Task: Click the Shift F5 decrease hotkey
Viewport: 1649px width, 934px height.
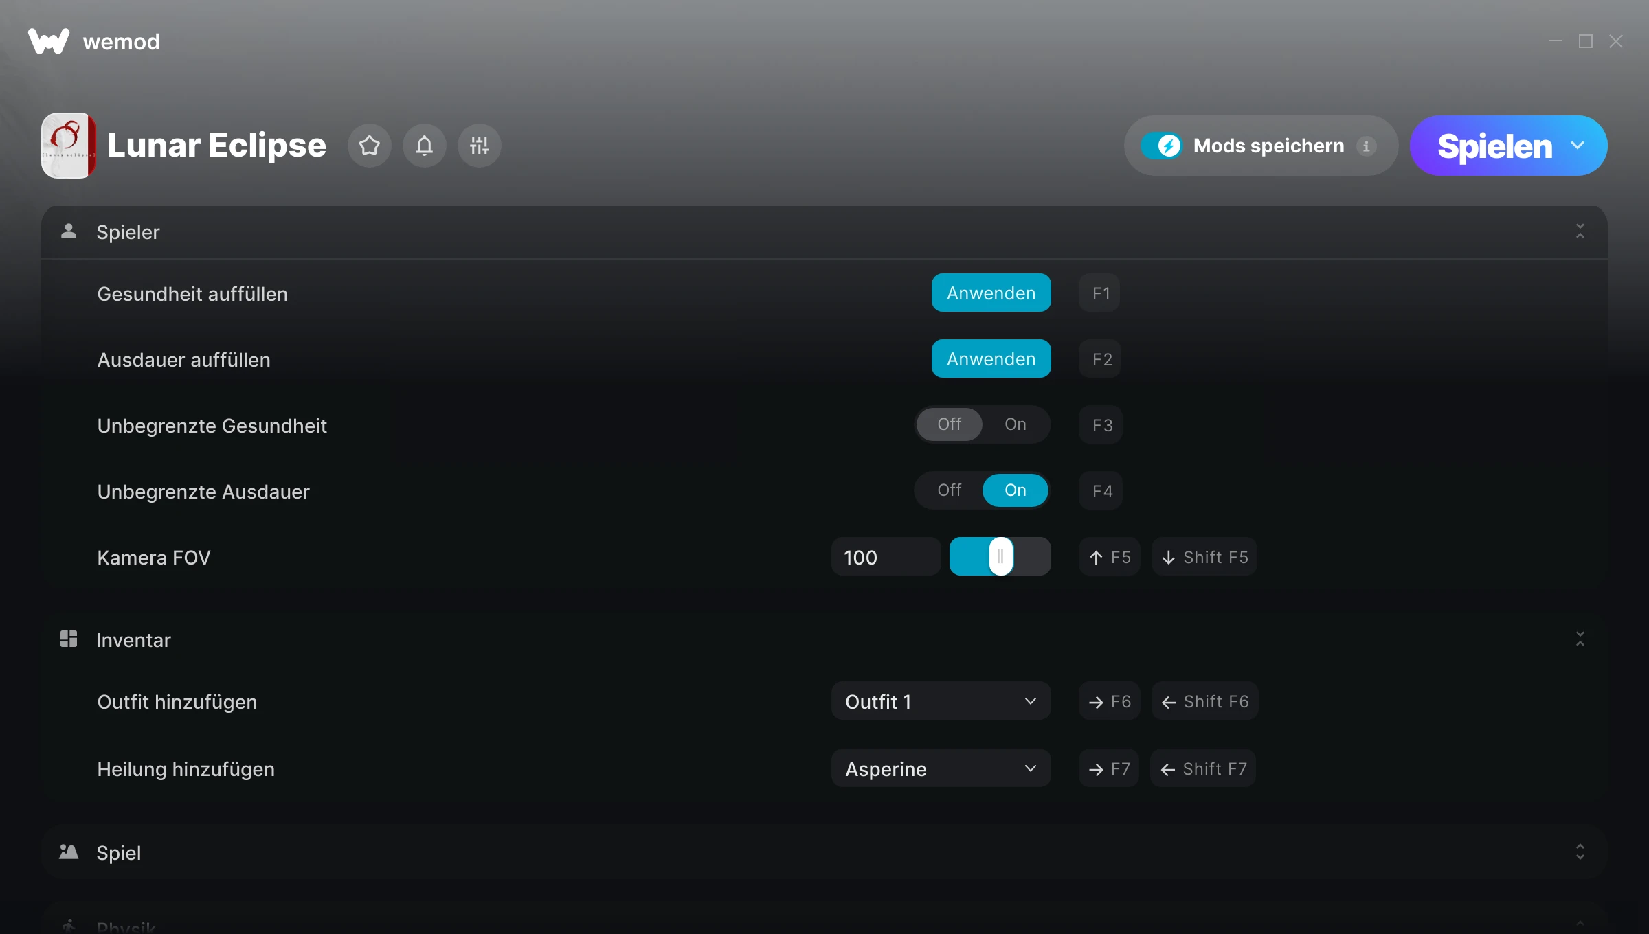Action: point(1204,557)
